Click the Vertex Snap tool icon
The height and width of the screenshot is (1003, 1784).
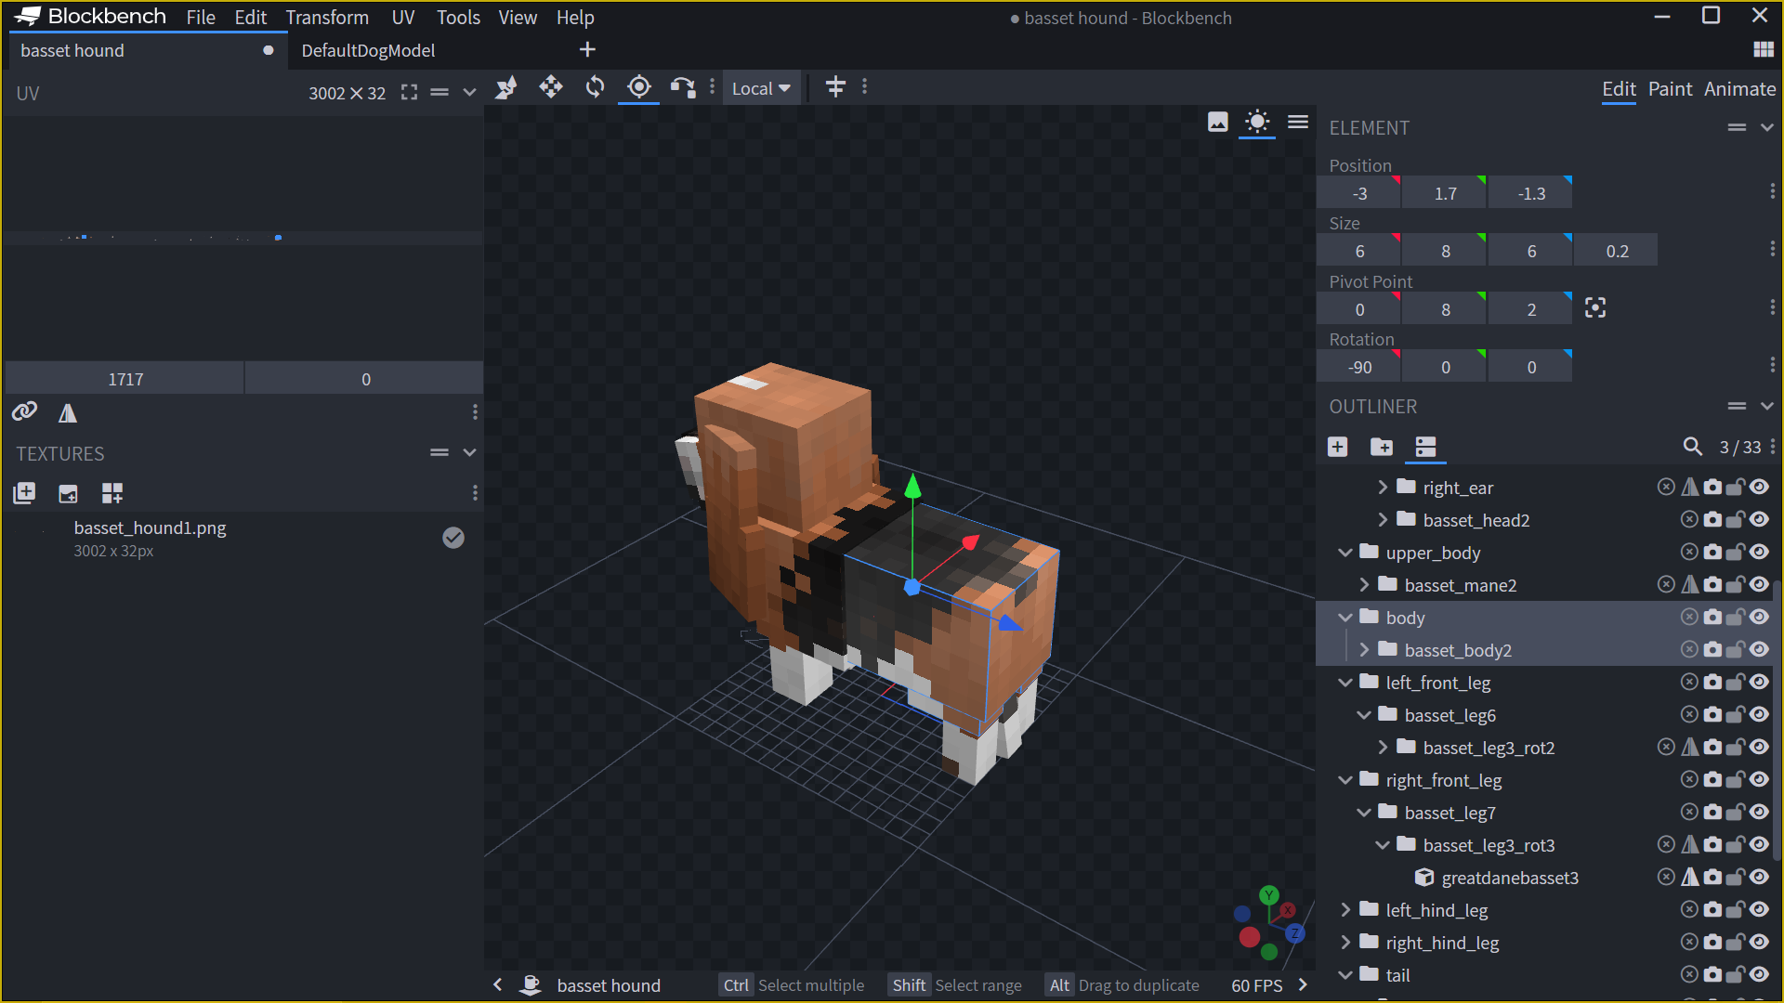pos(683,87)
